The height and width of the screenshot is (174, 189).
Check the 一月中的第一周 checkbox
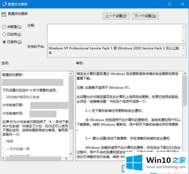pos(4,149)
